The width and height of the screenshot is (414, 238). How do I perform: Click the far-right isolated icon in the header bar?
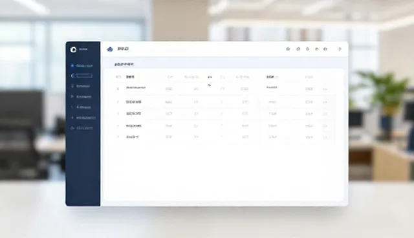coord(340,49)
